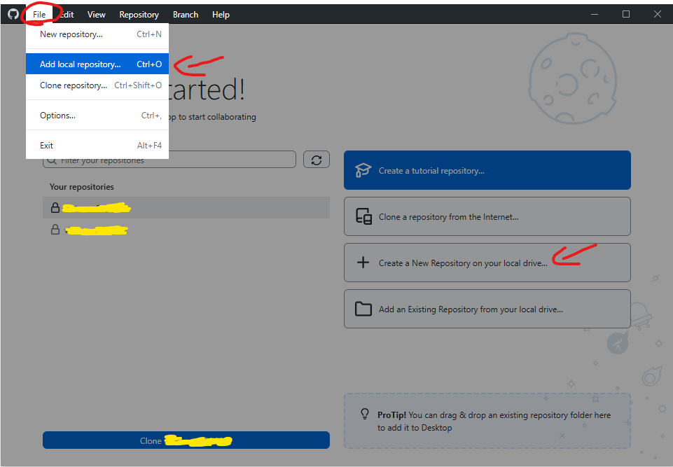Click the GitHub octocat logo icon

point(13,14)
